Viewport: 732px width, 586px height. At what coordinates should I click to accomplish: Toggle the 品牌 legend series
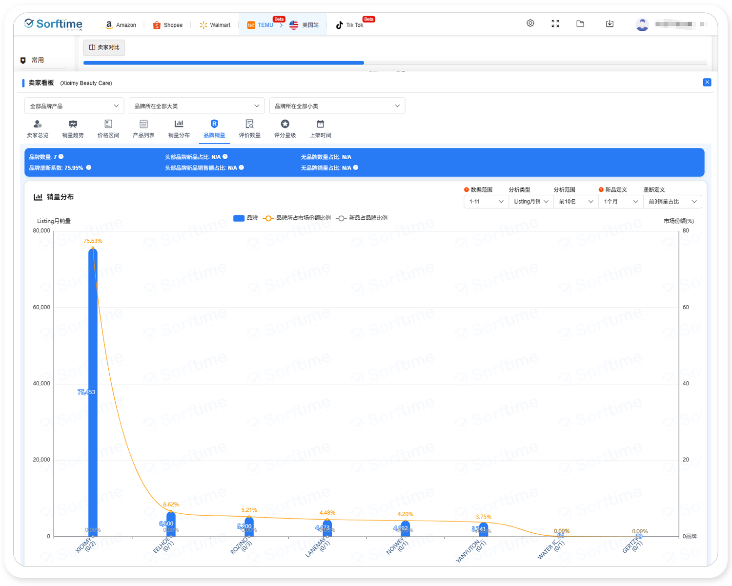pyautogui.click(x=245, y=218)
